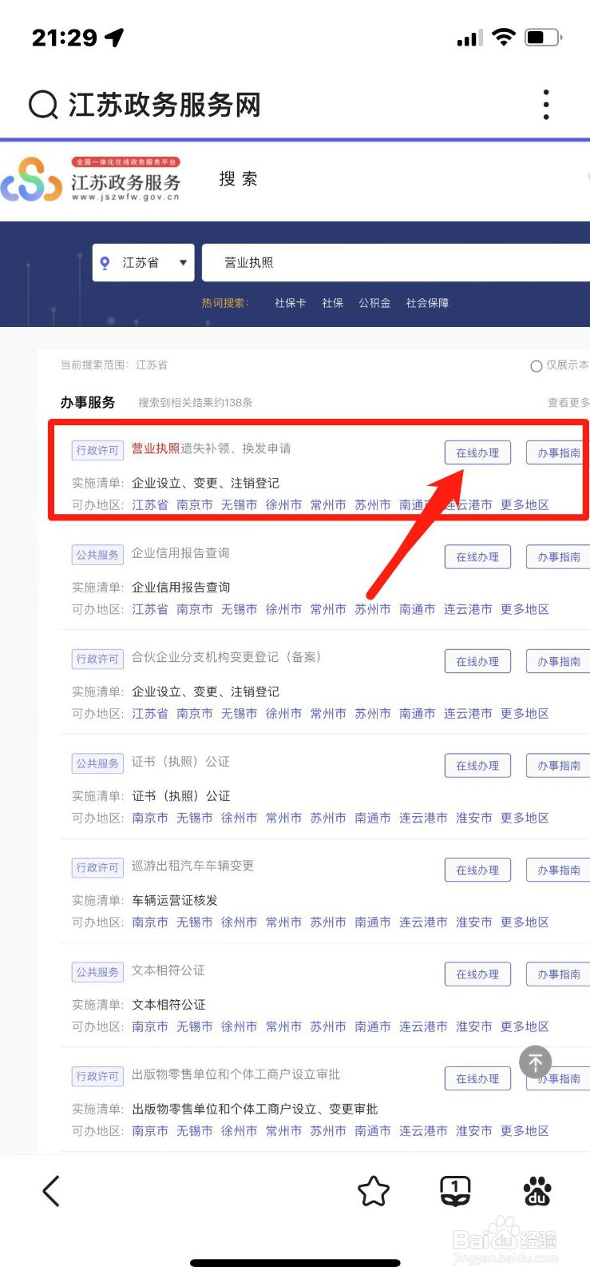590x1279 pixels.
Task: Tap the Baidu paw home icon
Action: (537, 1191)
